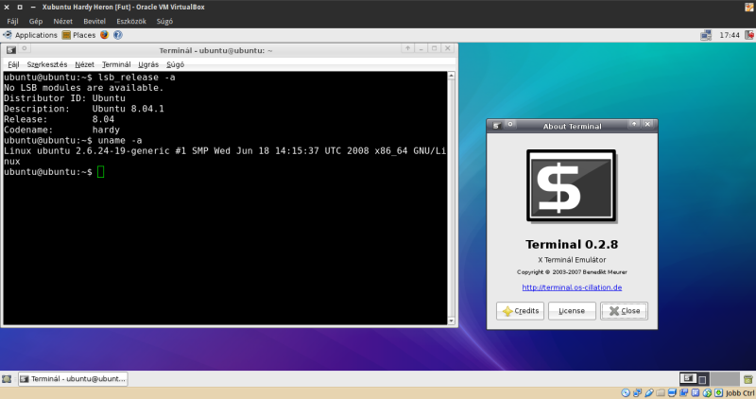Click the 17:44 clock in the panel
Screen dimensions: 756x399
(729, 35)
